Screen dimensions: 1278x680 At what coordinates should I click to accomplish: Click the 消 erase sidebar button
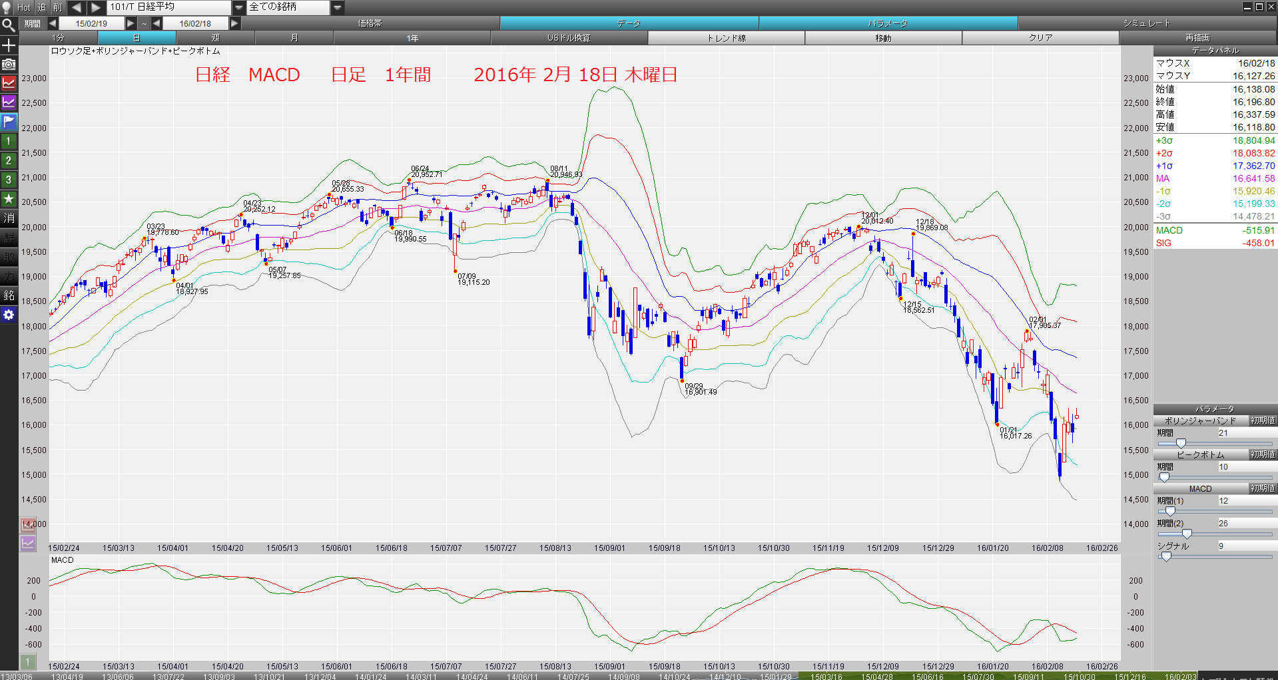pos(9,218)
